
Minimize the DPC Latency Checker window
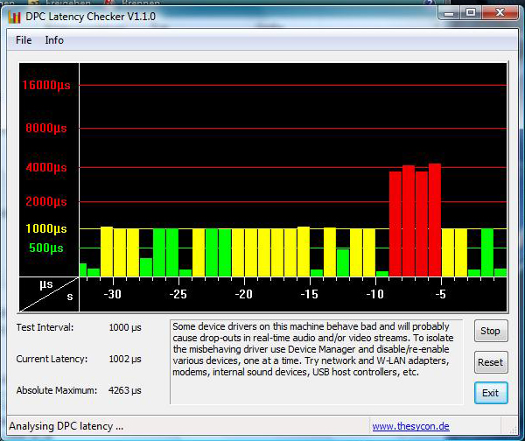tap(448, 13)
